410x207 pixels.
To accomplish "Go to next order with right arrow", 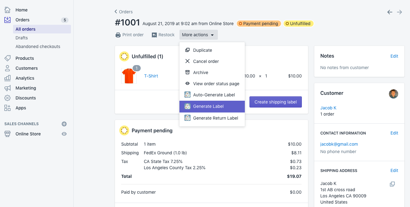I will (x=400, y=12).
